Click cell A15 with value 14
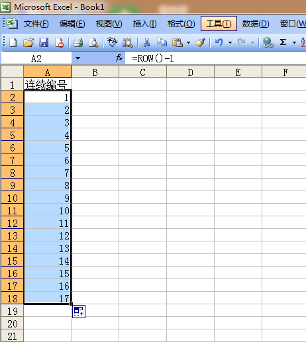 point(48,261)
